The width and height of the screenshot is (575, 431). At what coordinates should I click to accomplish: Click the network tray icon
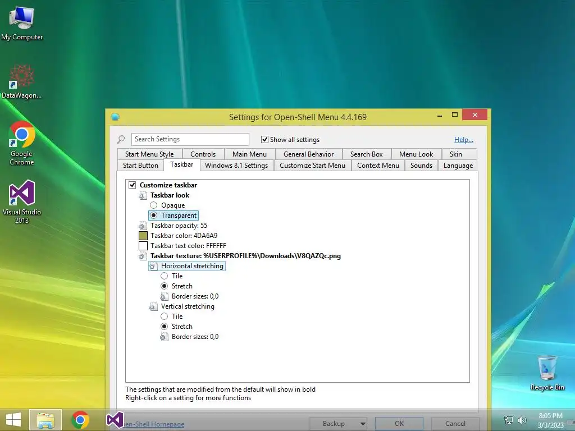509,420
